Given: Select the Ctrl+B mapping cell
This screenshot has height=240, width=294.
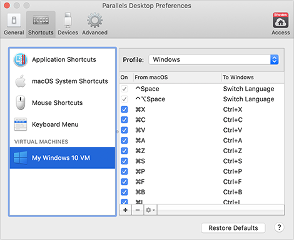Looking at the screenshot, I should 233,192.
